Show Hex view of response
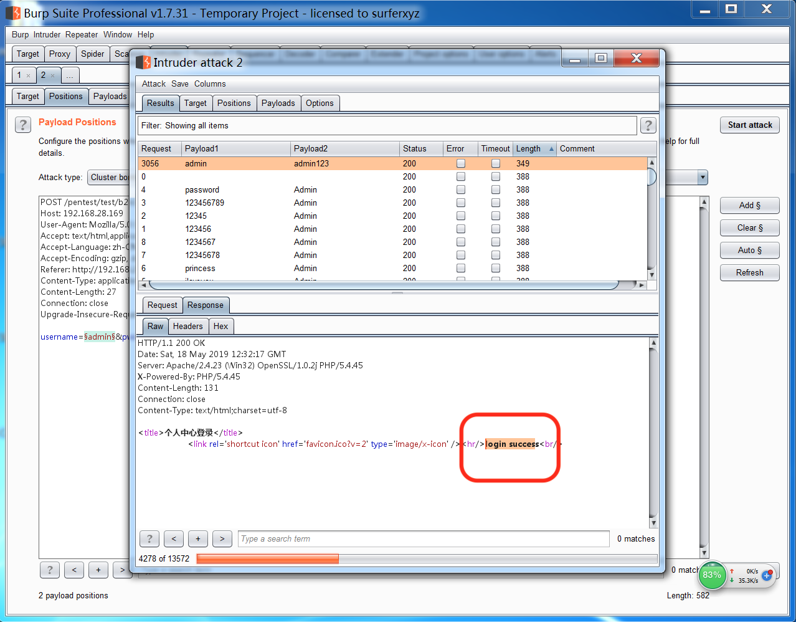This screenshot has height=622, width=796. tap(221, 326)
